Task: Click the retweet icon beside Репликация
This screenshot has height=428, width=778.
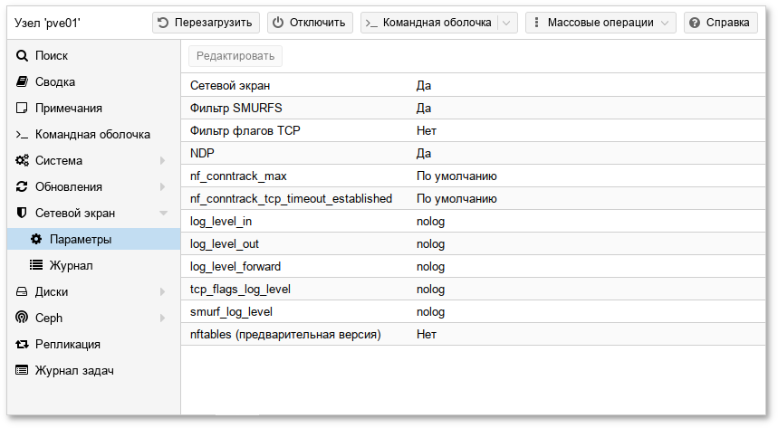Action: [22, 345]
